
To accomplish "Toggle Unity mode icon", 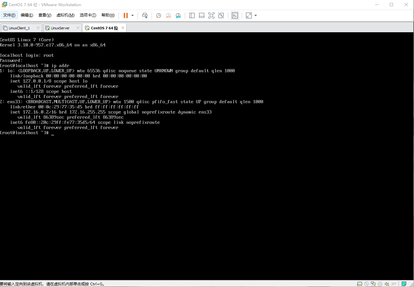I will pos(221,15).
